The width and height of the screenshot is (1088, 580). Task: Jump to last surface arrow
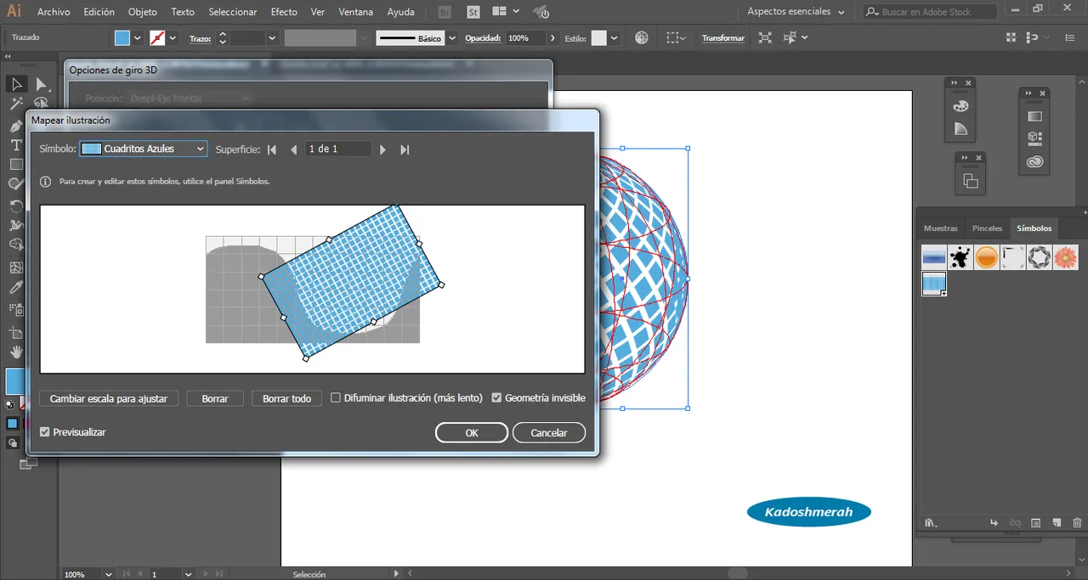[x=405, y=149]
